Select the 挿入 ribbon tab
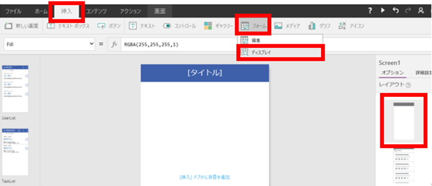The image size is (432, 186). tap(67, 11)
